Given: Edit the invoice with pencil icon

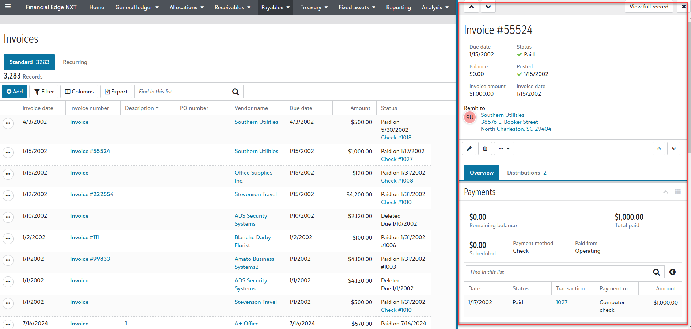Looking at the screenshot, I should click(x=469, y=149).
